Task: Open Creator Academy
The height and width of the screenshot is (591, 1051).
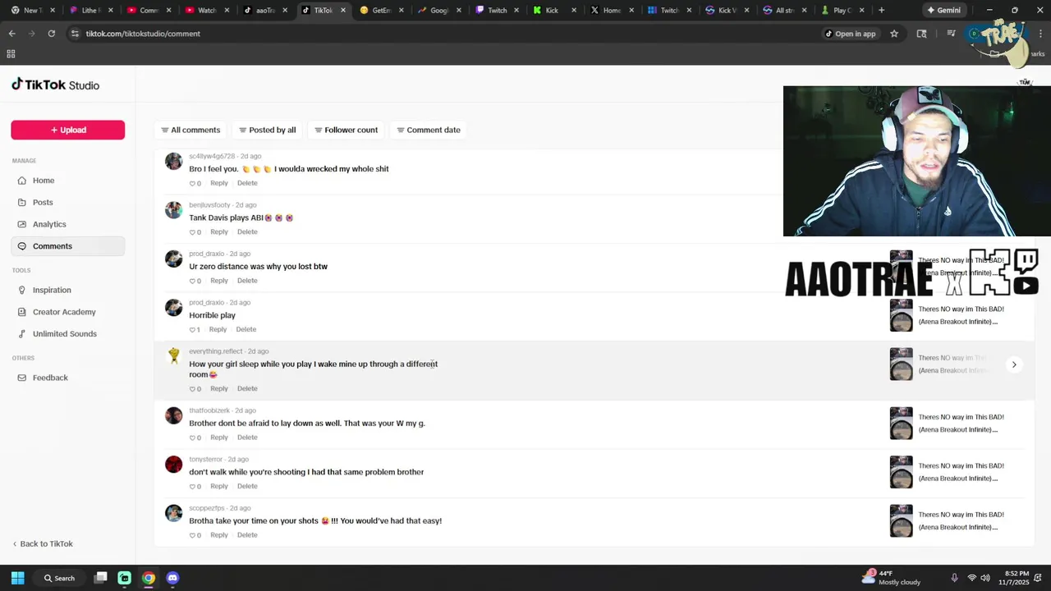Action: (67, 312)
